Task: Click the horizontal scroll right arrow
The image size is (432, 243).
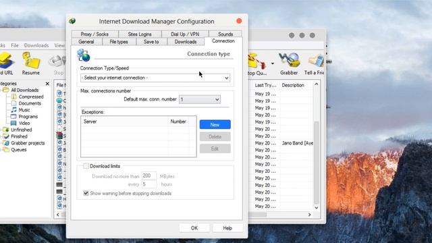Action: [309, 215]
